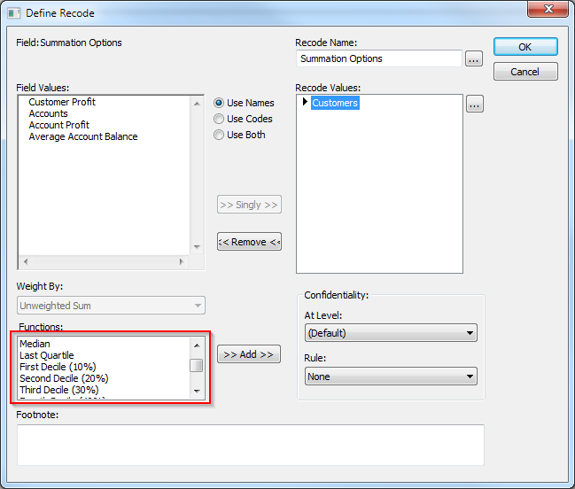Choose Second Decile (20%) function
The image size is (575, 489).
point(64,378)
